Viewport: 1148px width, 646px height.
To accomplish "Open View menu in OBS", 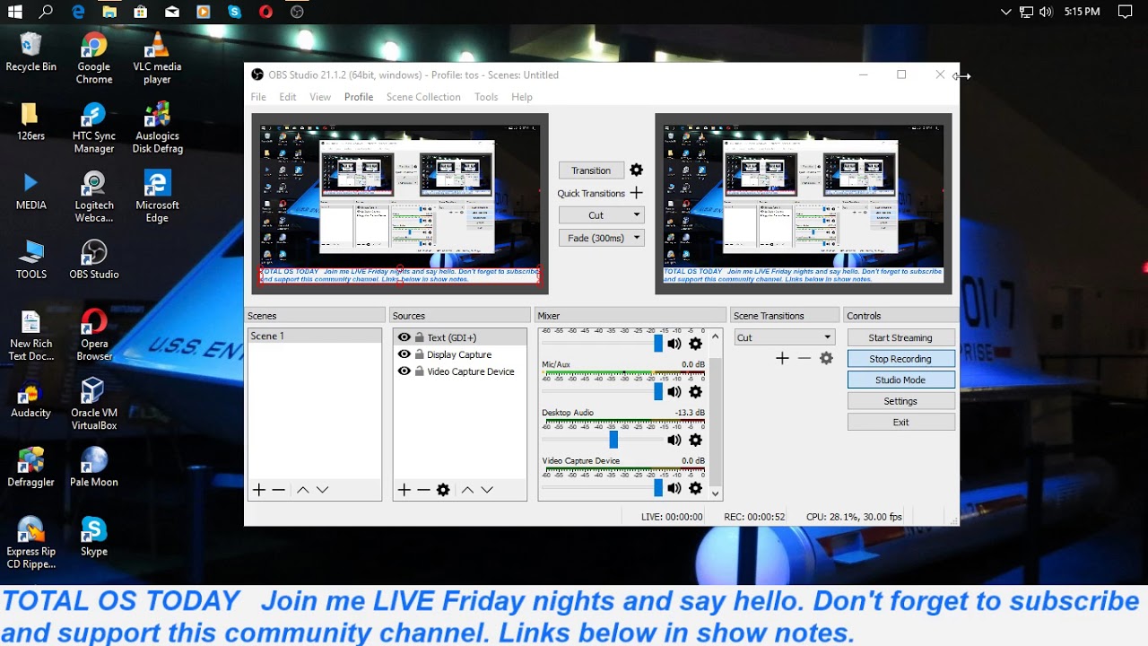I will click(320, 97).
